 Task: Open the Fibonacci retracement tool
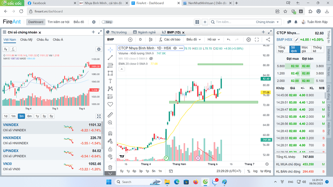pyautogui.click(x=110, y=65)
